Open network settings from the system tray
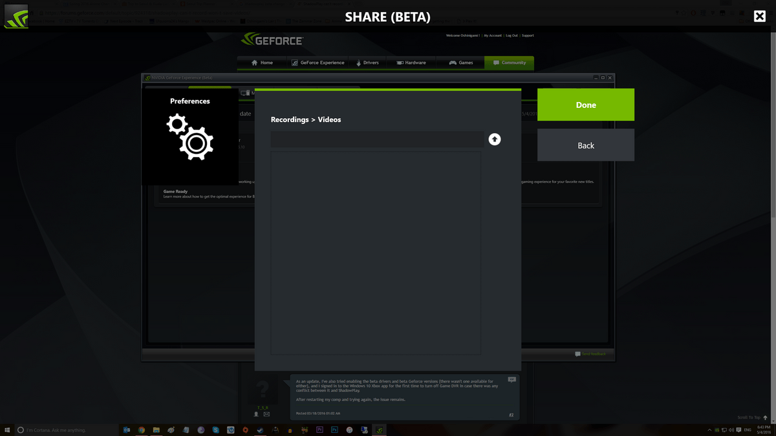Viewport: 776px width, 436px height. click(x=724, y=430)
